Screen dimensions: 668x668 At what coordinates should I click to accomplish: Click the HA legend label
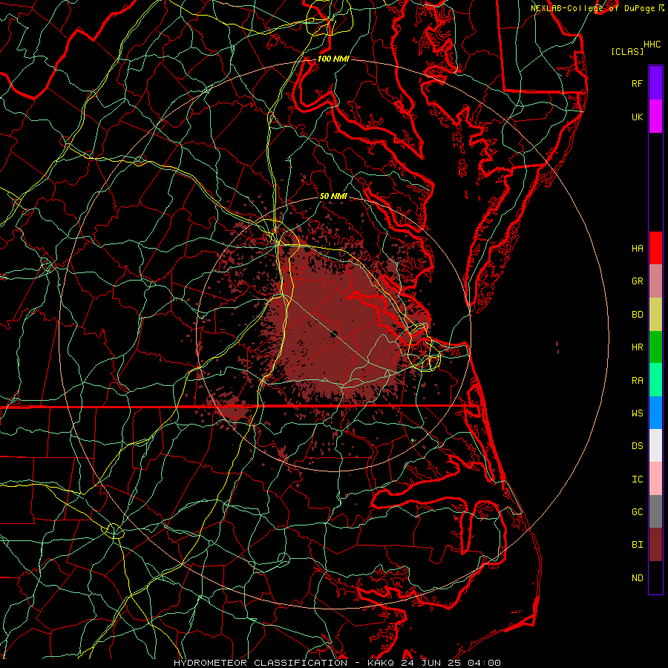tap(637, 249)
